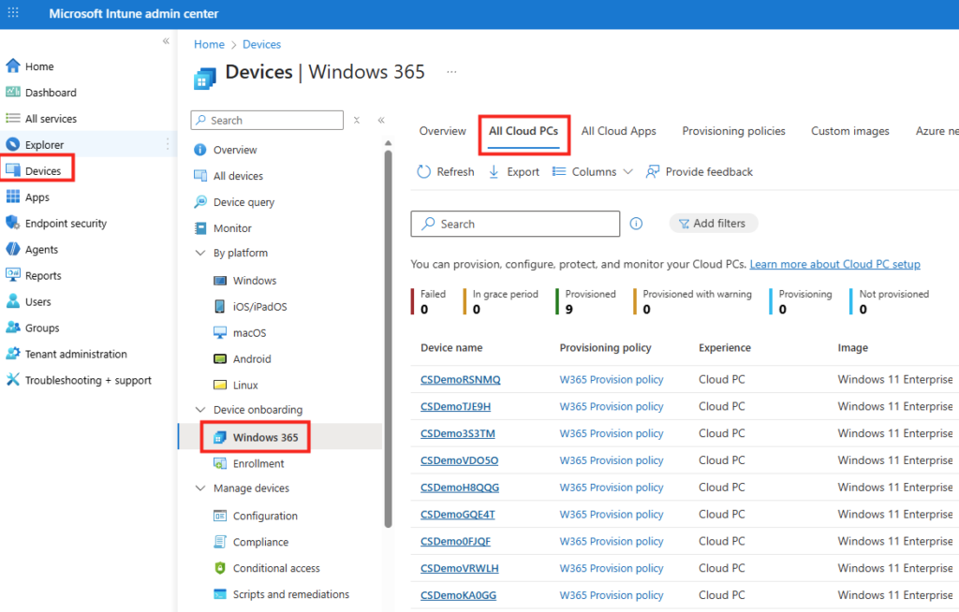The height and width of the screenshot is (612, 959).
Task: Click the Provide feedback icon
Action: click(x=653, y=172)
